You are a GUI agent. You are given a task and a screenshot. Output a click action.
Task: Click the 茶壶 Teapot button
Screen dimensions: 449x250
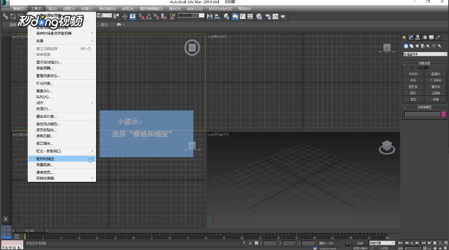tap(413, 99)
